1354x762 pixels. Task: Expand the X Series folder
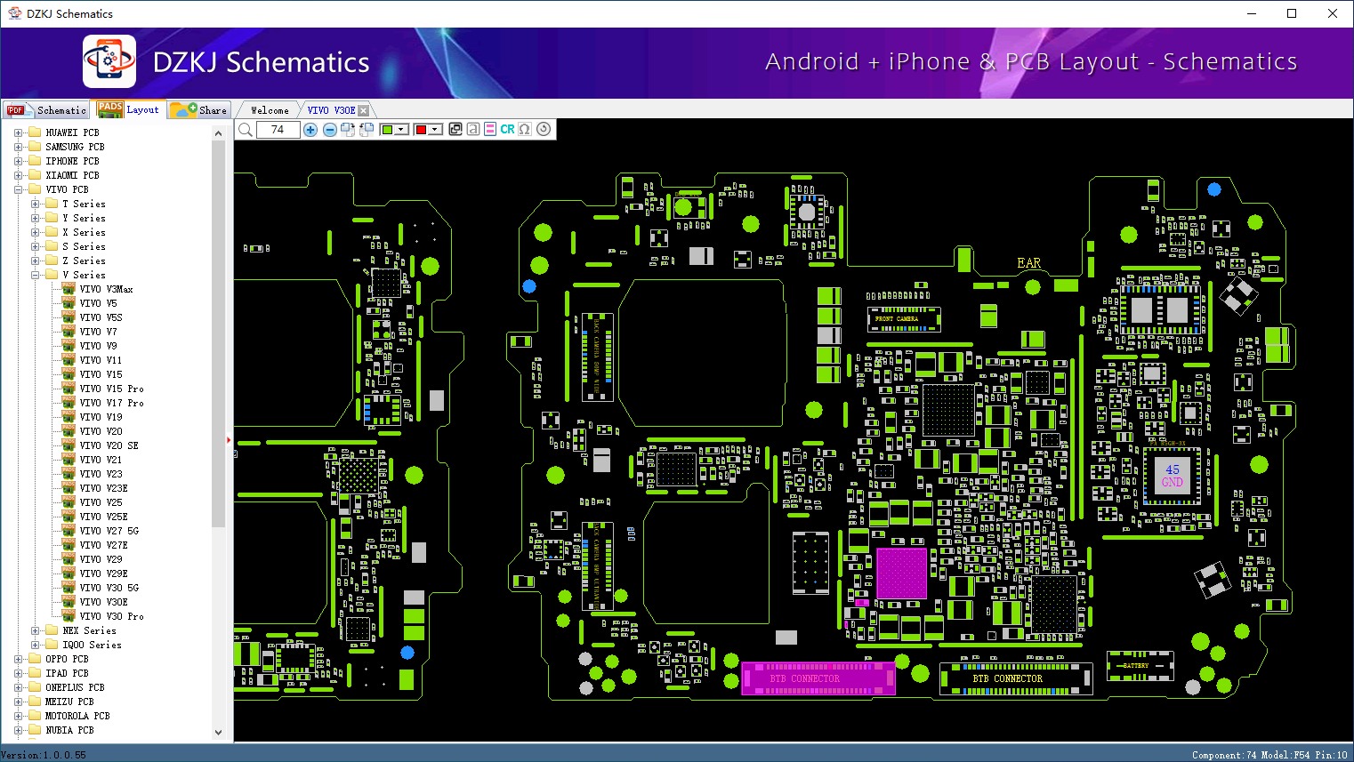pos(35,232)
